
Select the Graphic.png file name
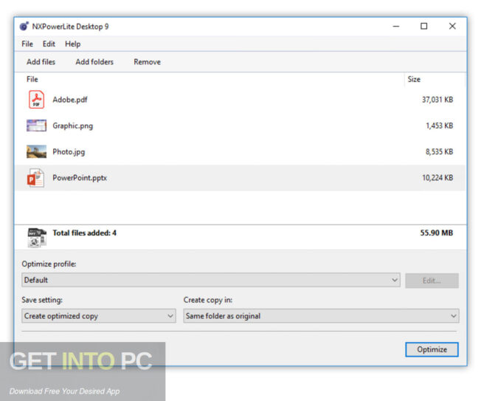pos(73,126)
